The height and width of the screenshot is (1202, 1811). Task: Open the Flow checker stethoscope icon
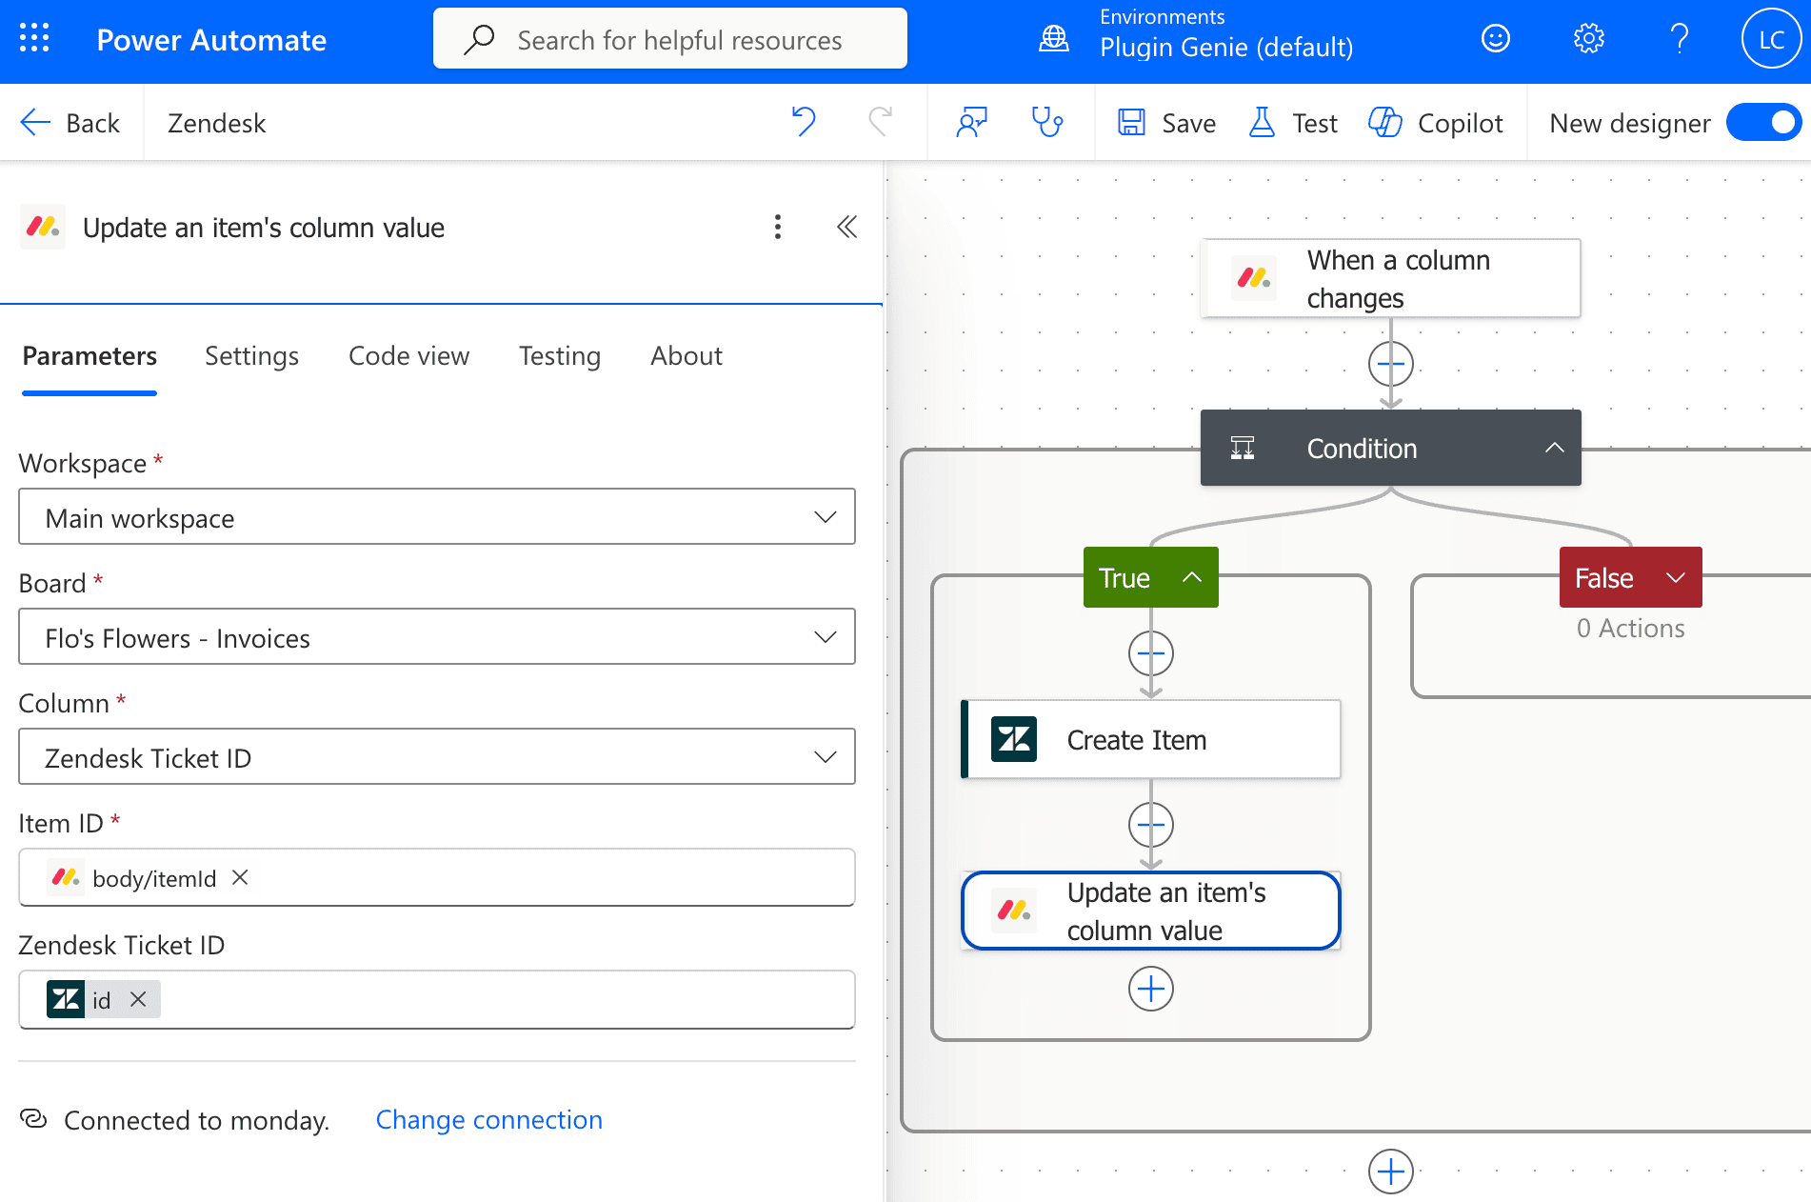[1047, 122]
